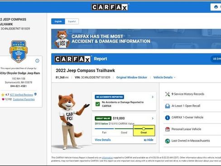Click At Least 1 Open Recall row
Screen dimensions: 221x166
(192, 106)
